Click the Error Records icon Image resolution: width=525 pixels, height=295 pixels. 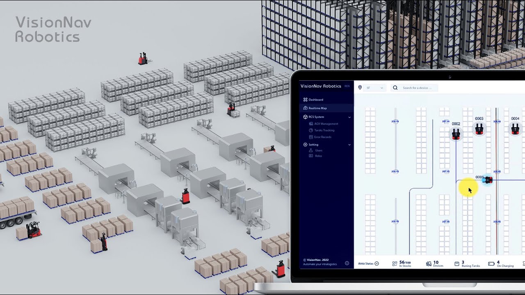click(x=310, y=137)
